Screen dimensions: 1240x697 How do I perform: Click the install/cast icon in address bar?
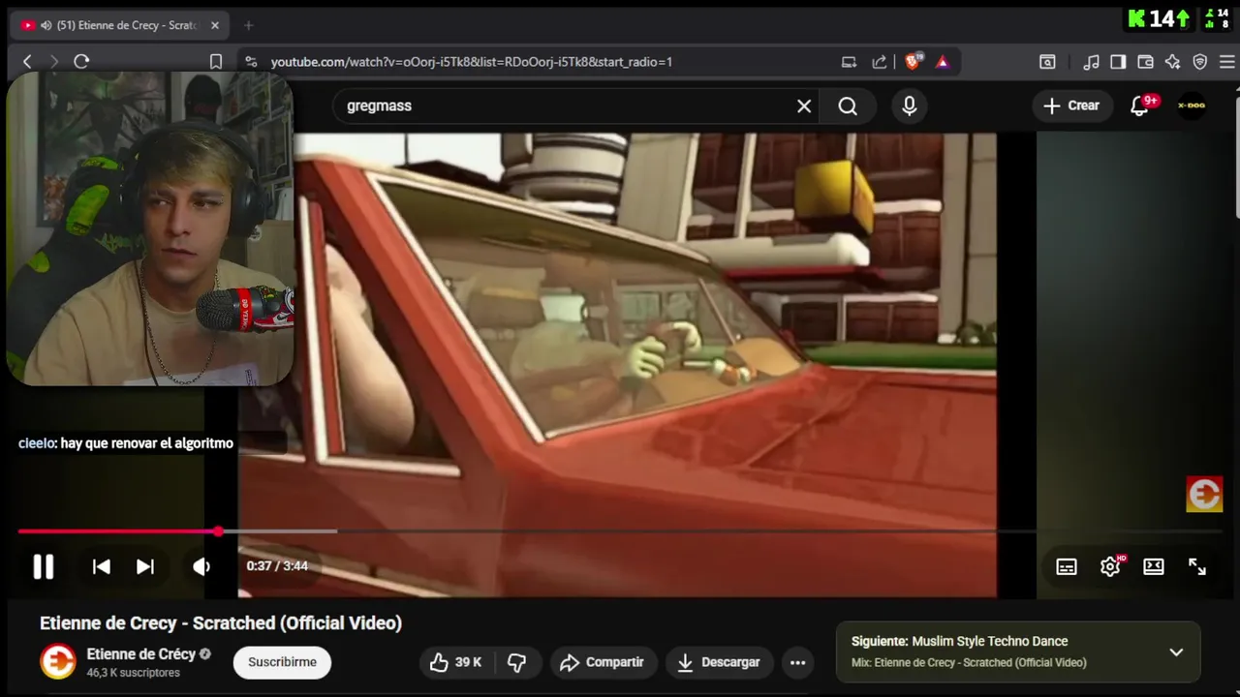point(849,62)
